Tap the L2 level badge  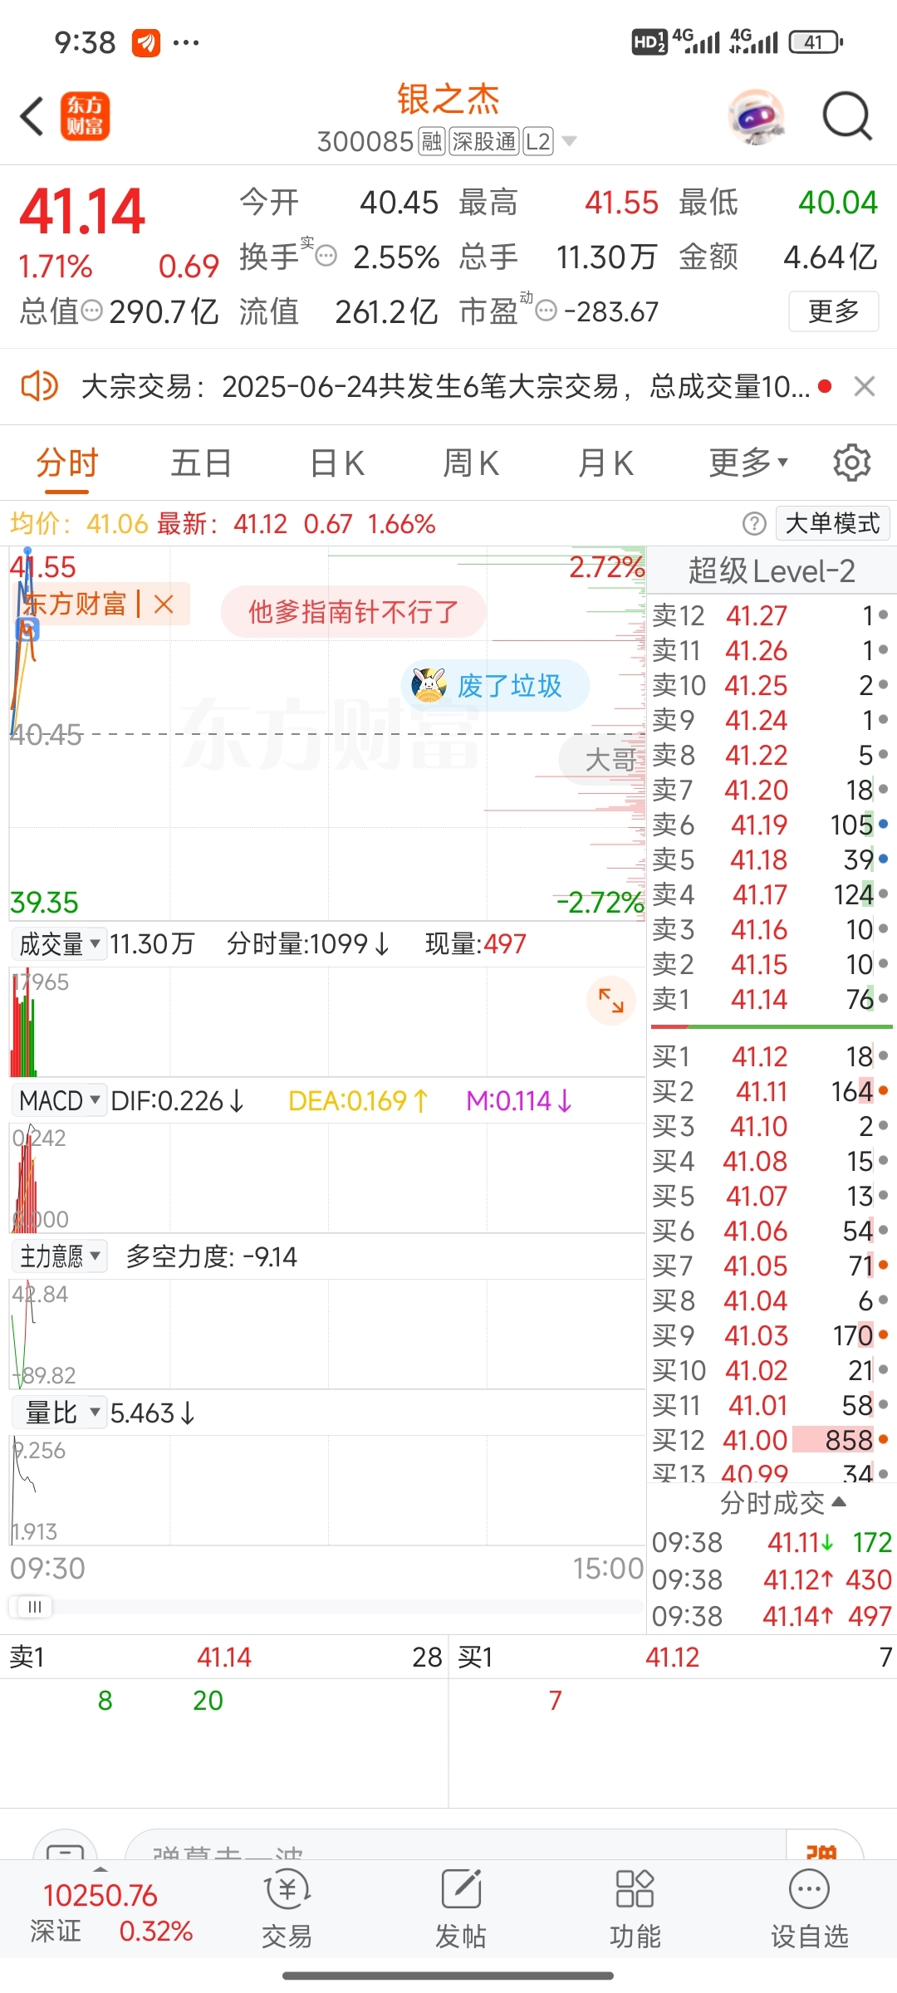tap(538, 142)
